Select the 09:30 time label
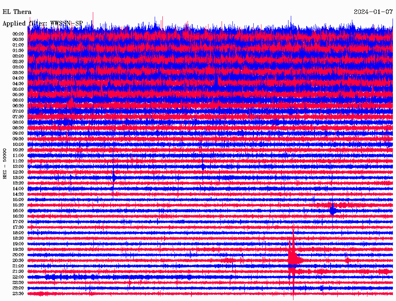This screenshot has width=396, height=301. point(18,139)
